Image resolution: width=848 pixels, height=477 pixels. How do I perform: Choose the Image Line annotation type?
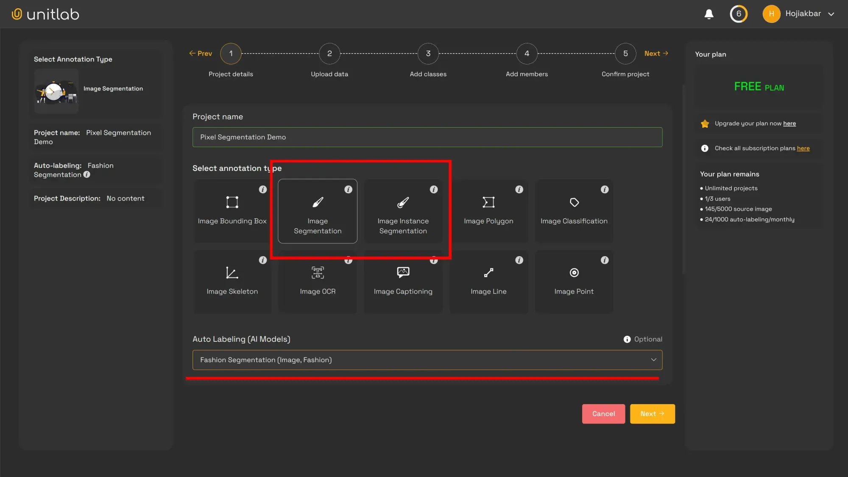point(488,282)
